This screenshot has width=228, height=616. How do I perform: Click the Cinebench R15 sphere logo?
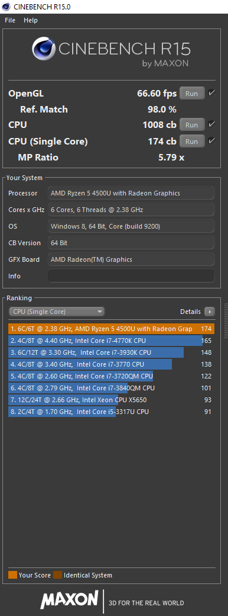44,49
